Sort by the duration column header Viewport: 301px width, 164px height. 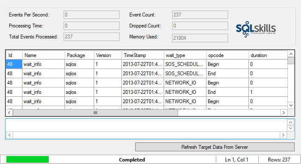pyautogui.click(x=268, y=55)
